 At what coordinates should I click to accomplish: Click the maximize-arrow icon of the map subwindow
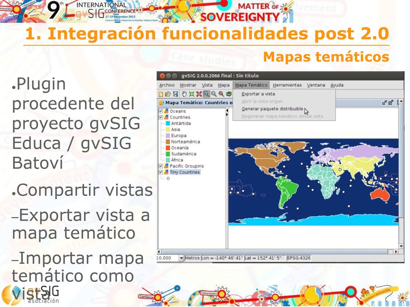pyautogui.click(x=391, y=103)
